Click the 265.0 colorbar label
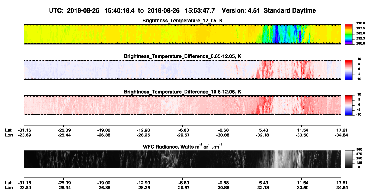The image size is (379, 194). coord(360,33)
